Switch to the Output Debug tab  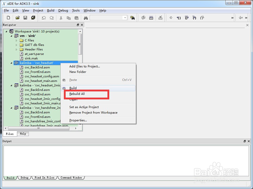pyautogui.click(x=24, y=178)
